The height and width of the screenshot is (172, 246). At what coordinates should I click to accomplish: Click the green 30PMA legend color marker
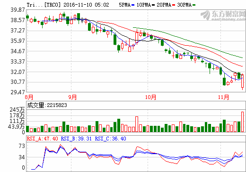(194, 5)
